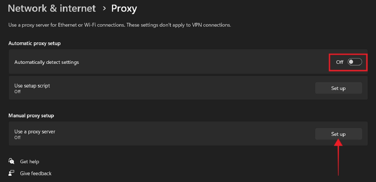This screenshot has width=376, height=182.
Task: Enable automatic proxy detection via its switch
Action: (354, 62)
